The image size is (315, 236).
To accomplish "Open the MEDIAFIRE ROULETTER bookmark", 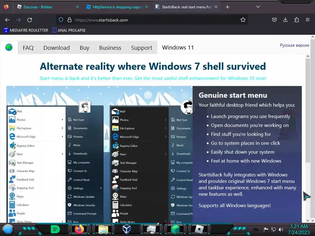I will click(26, 30).
